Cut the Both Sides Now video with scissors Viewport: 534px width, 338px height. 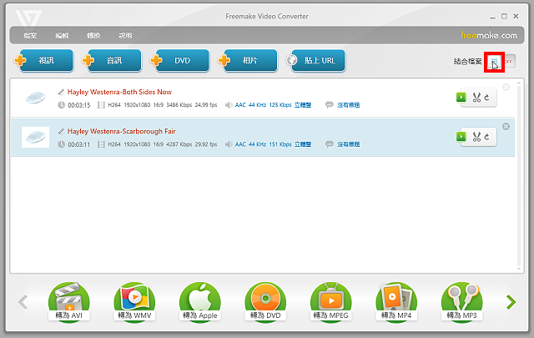pyautogui.click(x=476, y=98)
